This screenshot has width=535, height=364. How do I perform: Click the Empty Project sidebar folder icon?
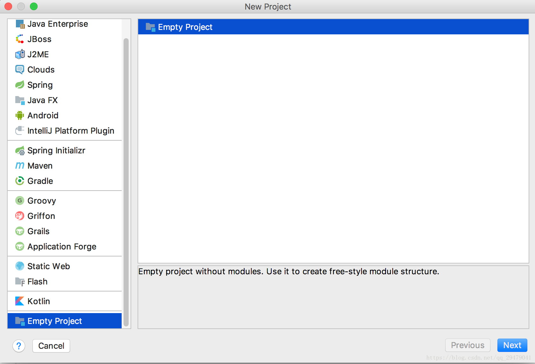(x=20, y=321)
